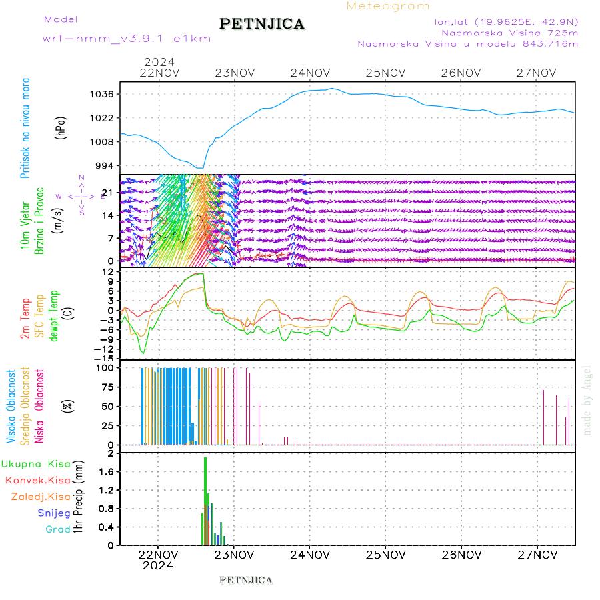Click the 'made by Angel' credit text
The width and height of the screenshot is (600, 600).
pos(587,400)
